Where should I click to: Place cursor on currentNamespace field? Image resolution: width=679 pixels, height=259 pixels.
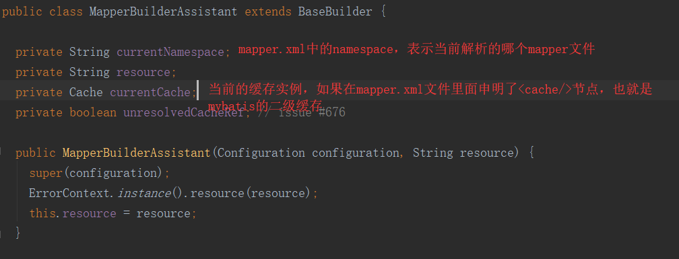[170, 52]
